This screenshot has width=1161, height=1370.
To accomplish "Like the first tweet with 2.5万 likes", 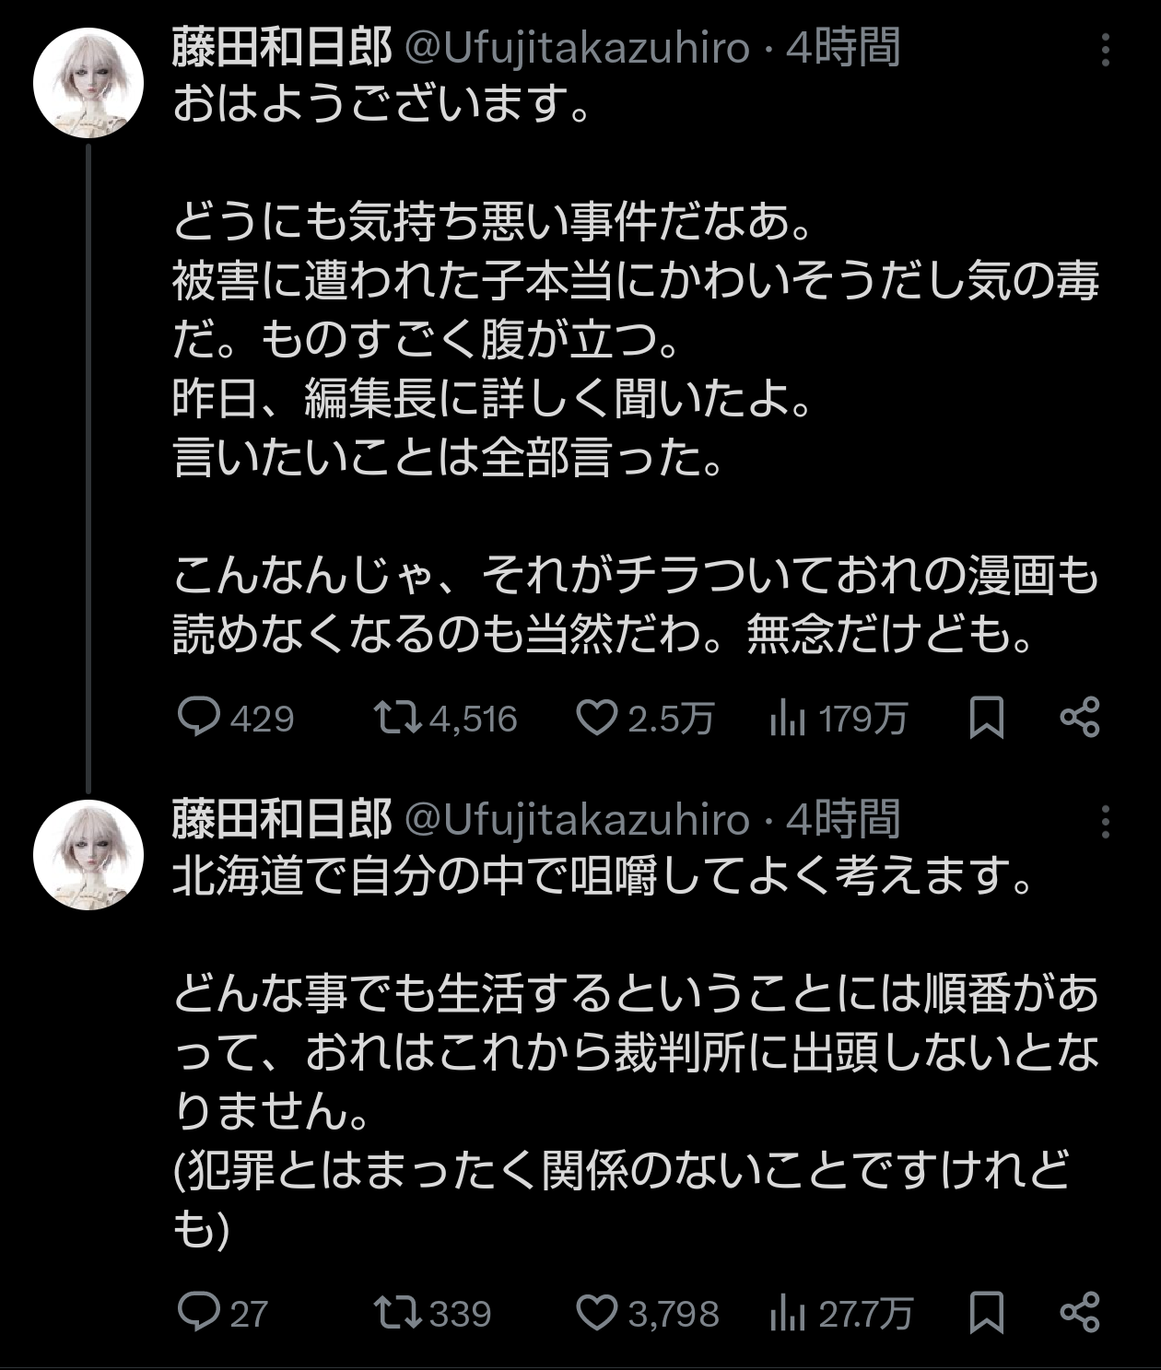I will point(596,718).
